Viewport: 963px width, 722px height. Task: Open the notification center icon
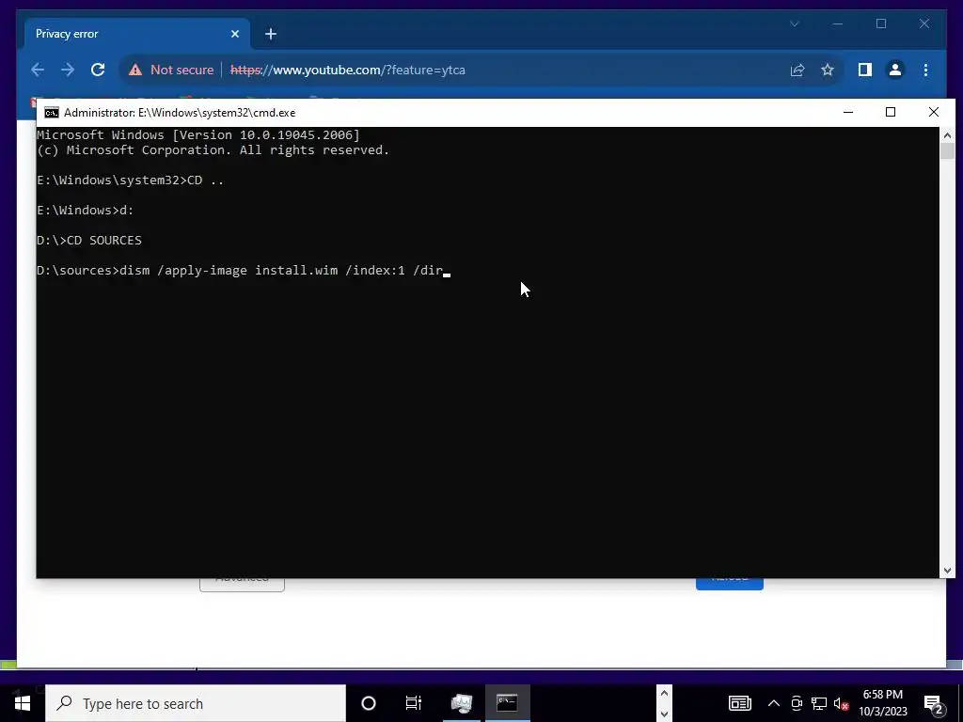[934, 703]
